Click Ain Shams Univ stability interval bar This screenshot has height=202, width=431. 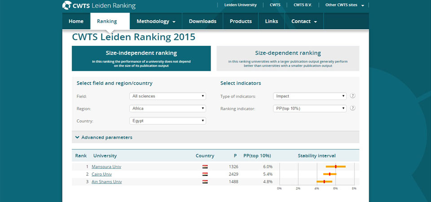click(x=324, y=181)
